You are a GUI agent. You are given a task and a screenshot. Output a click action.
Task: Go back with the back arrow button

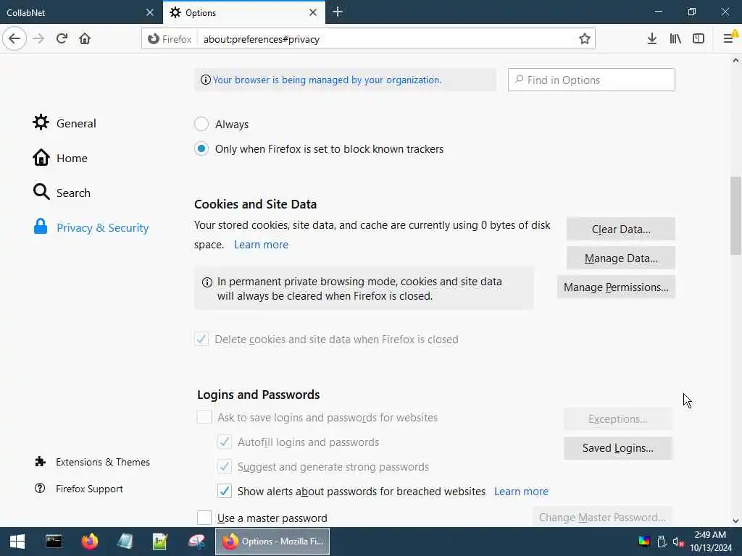(14, 39)
